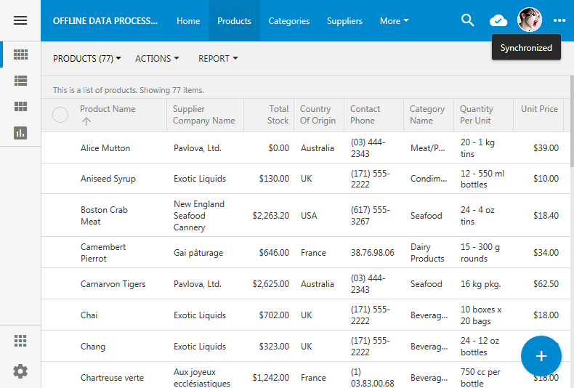Click the $702.00 total stock value
Viewport: 574px width, 388px height.
(x=274, y=315)
